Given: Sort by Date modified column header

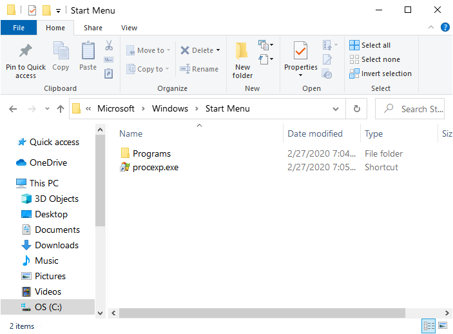Looking at the screenshot, I should [x=315, y=133].
